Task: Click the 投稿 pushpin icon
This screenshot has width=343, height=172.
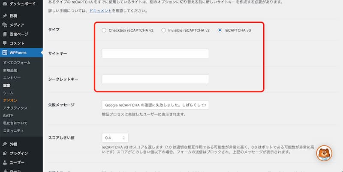Action: pos(5,16)
